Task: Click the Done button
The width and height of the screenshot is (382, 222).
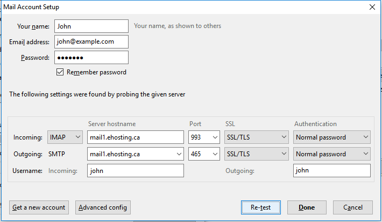Action: click(x=307, y=207)
